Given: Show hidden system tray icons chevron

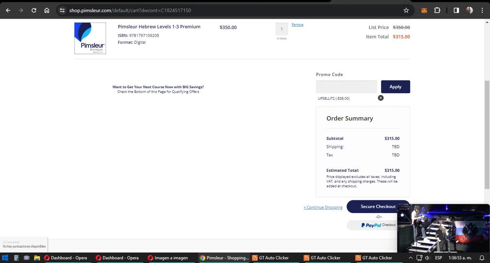Looking at the screenshot, I should click(411, 258).
